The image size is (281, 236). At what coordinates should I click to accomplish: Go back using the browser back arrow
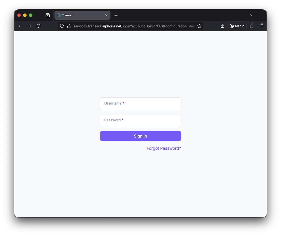(20, 26)
